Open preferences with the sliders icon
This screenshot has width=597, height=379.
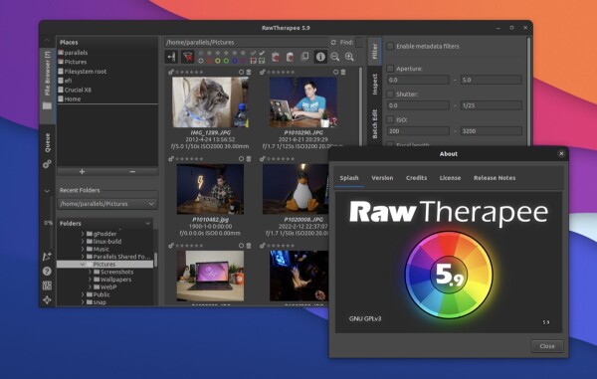47,285
